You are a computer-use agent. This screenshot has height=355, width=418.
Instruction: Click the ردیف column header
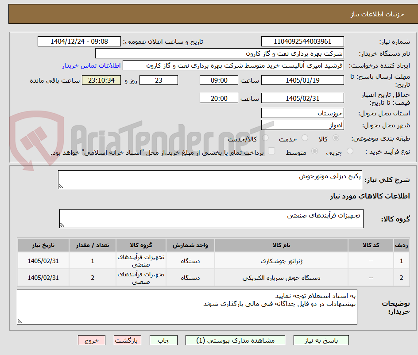click(x=402, y=245)
